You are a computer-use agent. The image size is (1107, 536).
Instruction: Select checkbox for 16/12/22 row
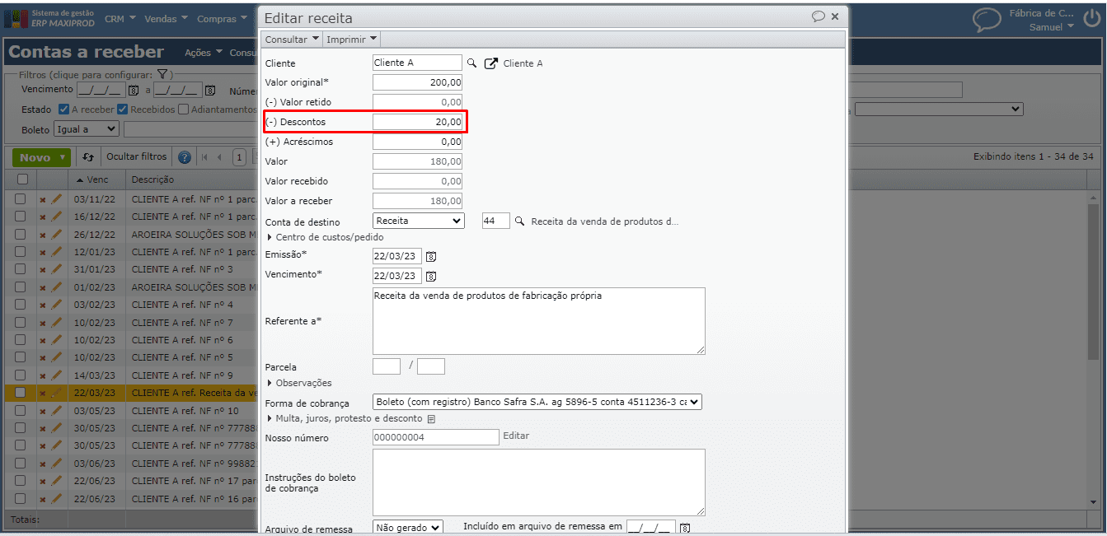20,217
